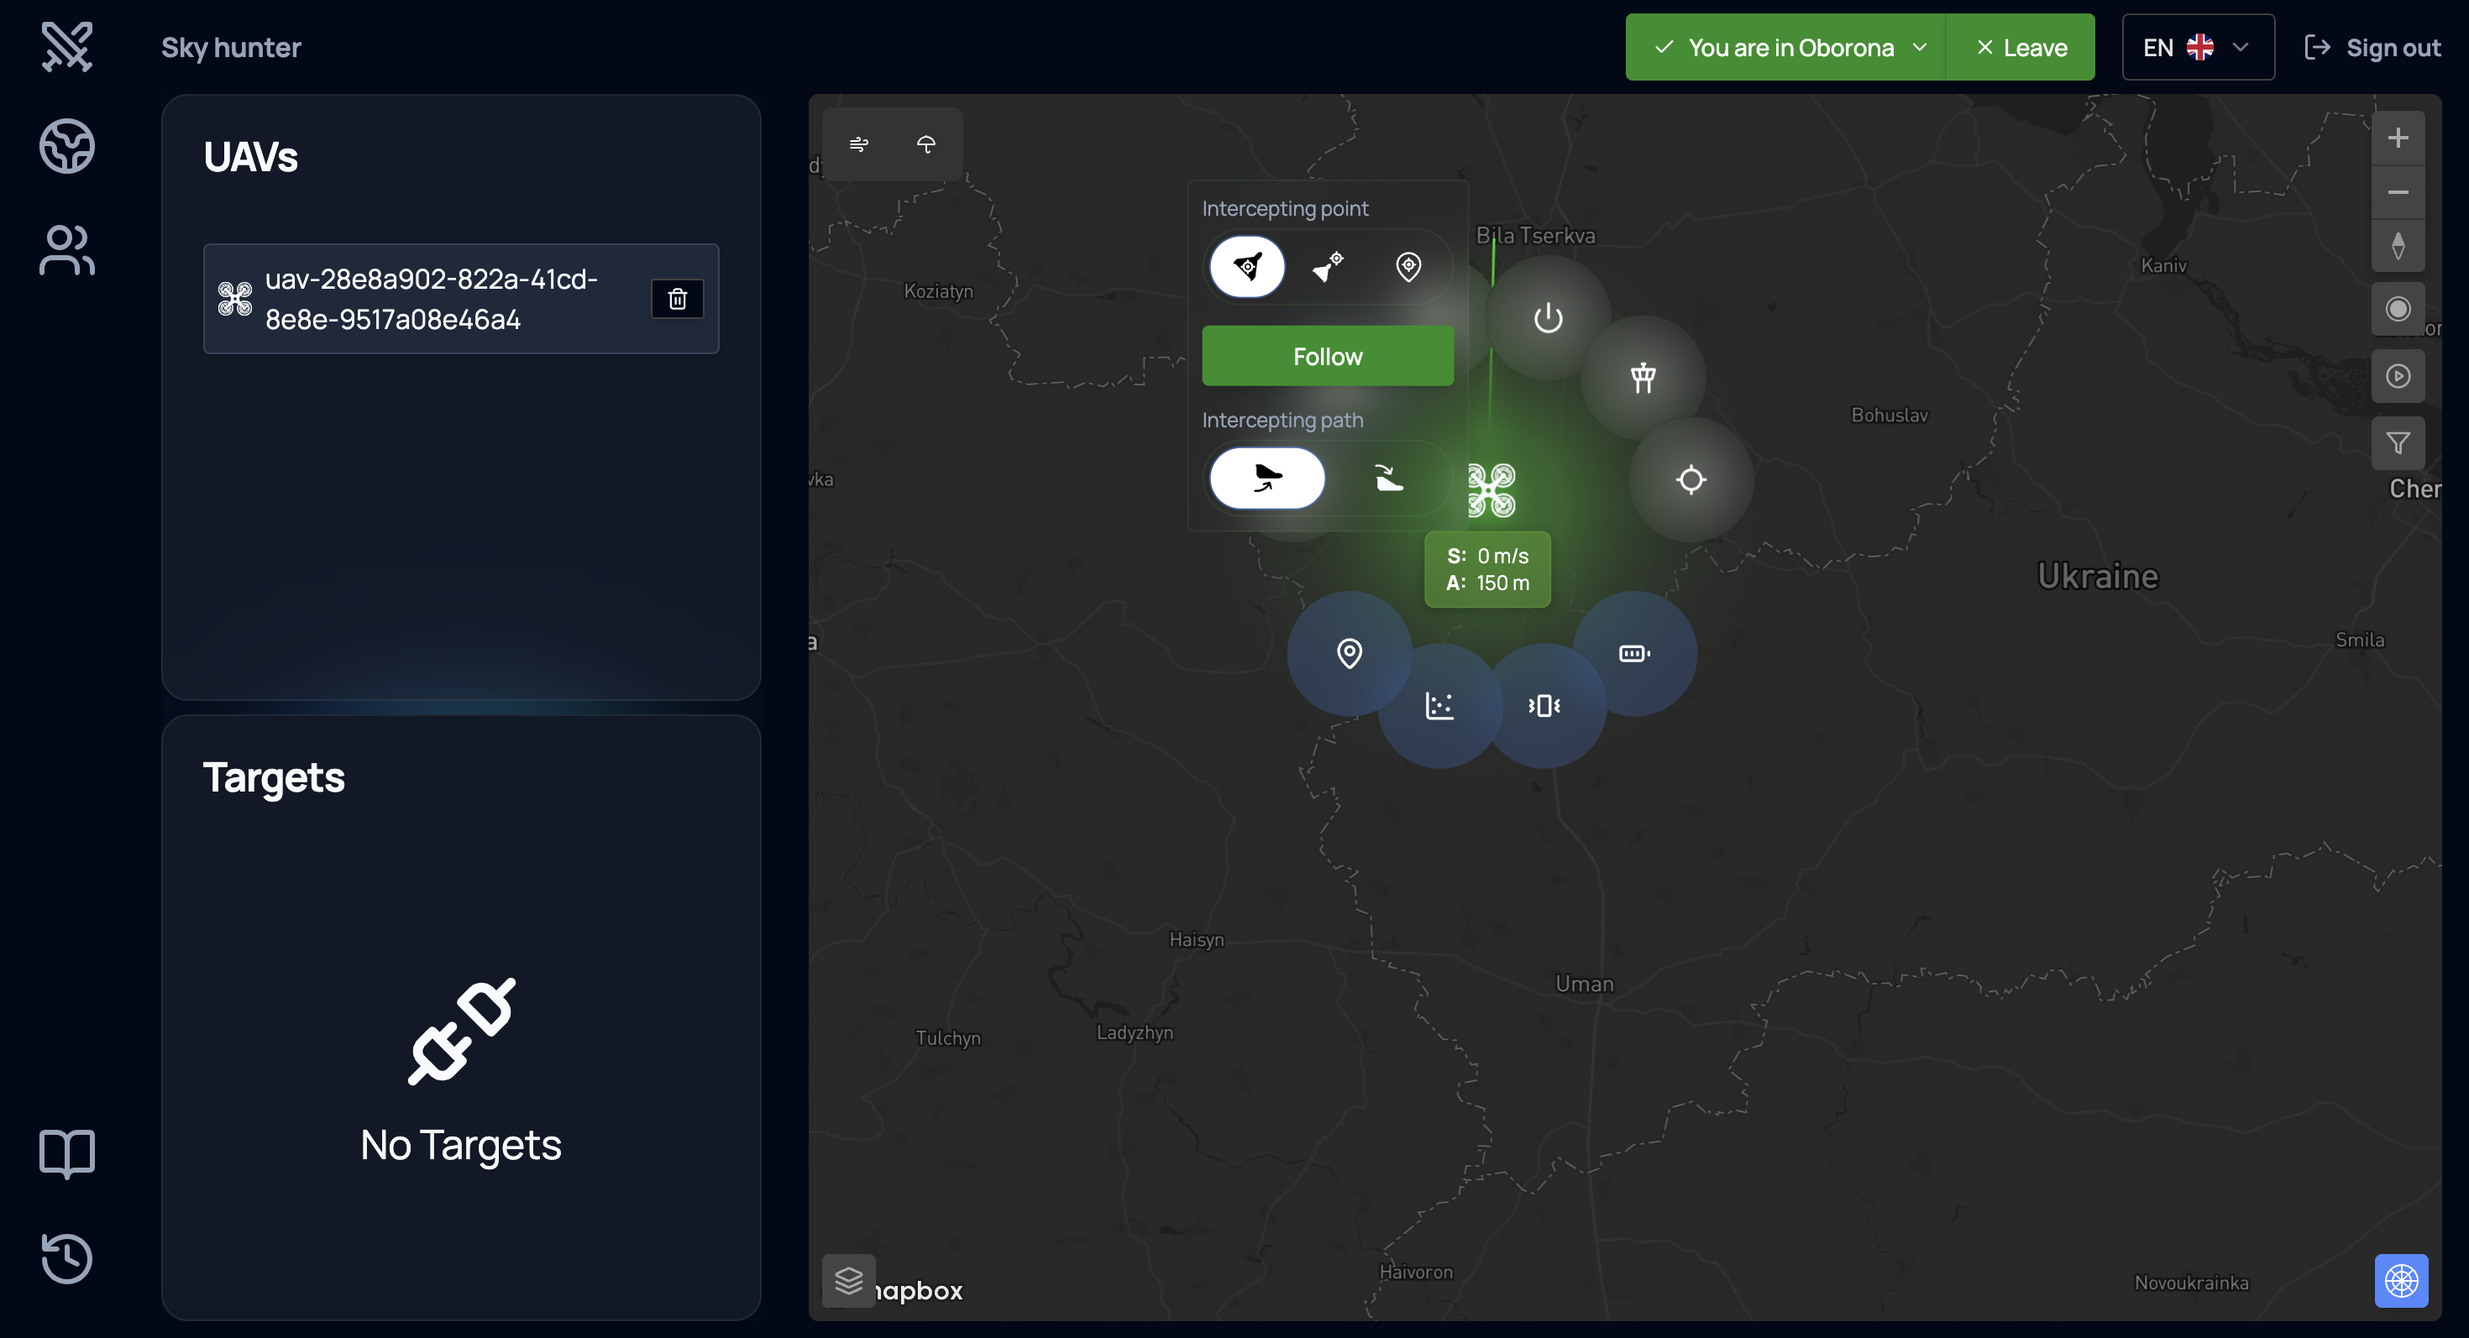Open the map layers selector

coord(848,1281)
